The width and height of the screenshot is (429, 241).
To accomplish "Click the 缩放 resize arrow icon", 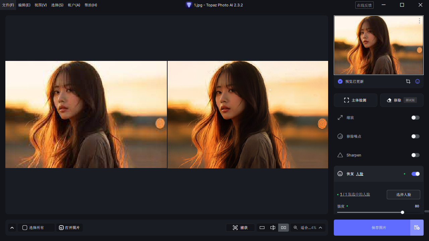I will (x=340, y=117).
